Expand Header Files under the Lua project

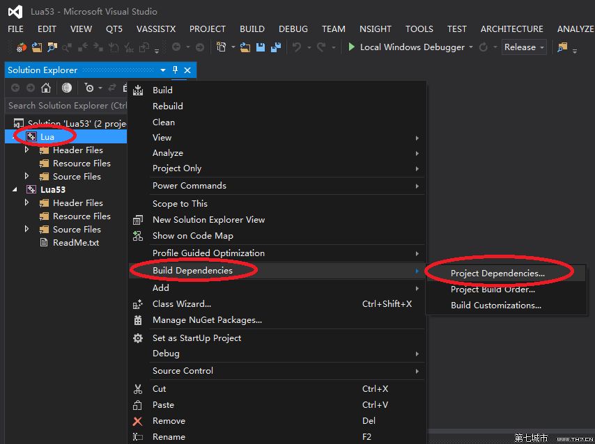[26, 150]
